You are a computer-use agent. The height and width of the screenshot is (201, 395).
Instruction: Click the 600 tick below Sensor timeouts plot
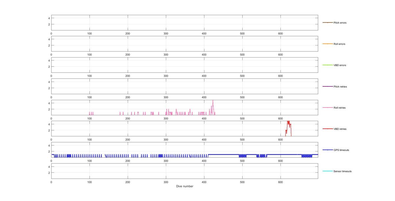click(280, 182)
